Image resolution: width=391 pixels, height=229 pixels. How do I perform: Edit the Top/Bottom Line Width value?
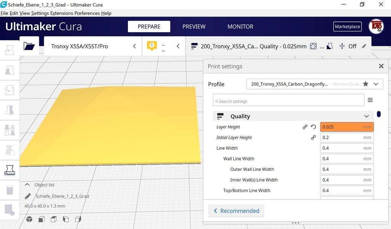tap(347, 190)
